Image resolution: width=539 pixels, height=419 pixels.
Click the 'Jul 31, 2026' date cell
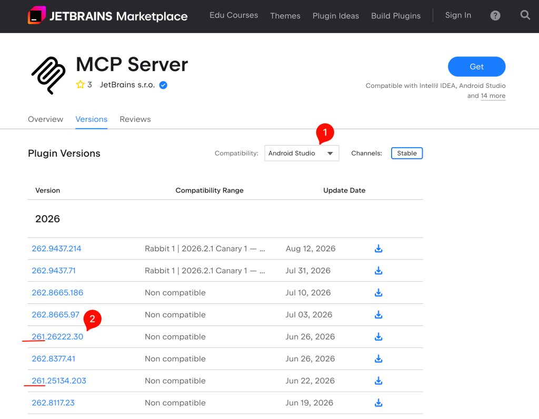click(308, 271)
